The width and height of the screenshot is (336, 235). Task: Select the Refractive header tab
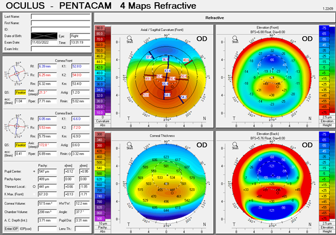214,18
